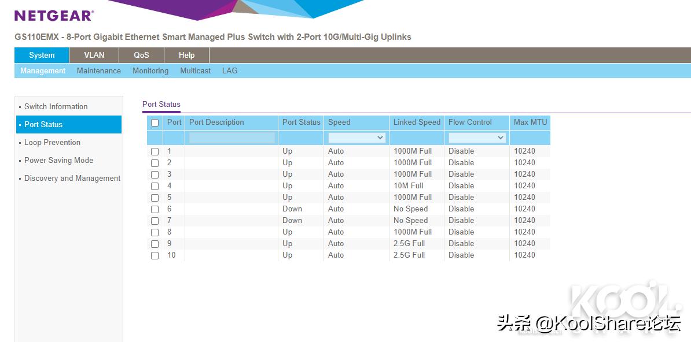Image resolution: width=691 pixels, height=342 pixels.
Task: Click the NETGEAR logo
Action: [54, 16]
